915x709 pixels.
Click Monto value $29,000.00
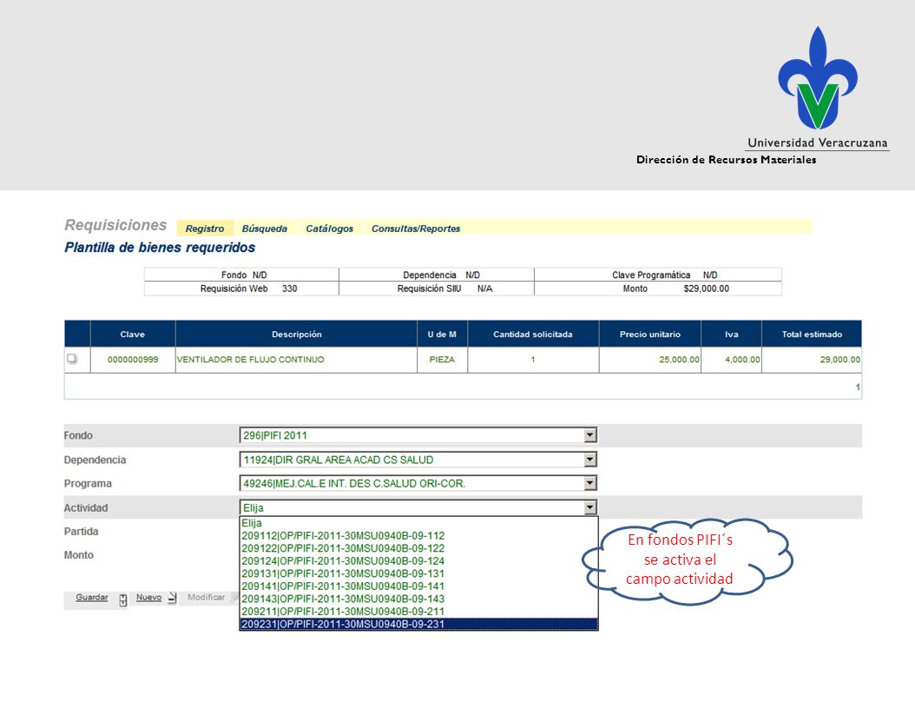click(x=706, y=288)
